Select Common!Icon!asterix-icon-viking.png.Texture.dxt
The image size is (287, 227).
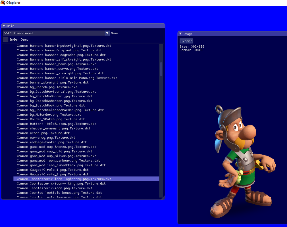86,184
